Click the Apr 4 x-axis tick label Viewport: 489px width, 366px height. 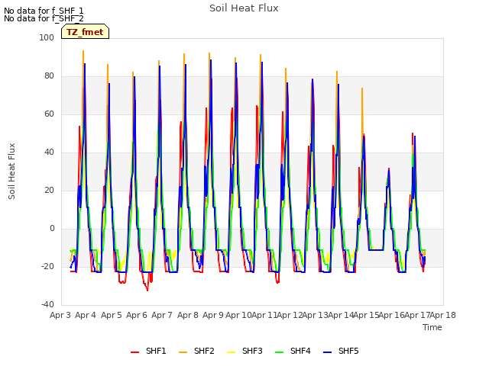click(x=86, y=315)
